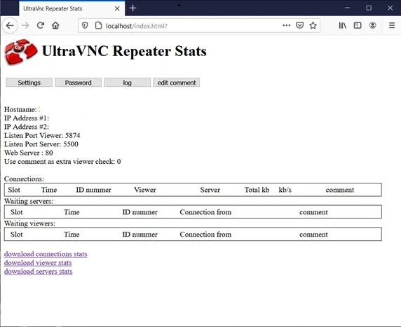This screenshot has height=327, width=401.
Task: Open the Settings button
Action: [x=29, y=83]
